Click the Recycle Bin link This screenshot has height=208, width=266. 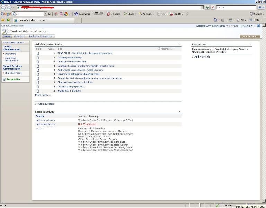[x=13, y=79]
